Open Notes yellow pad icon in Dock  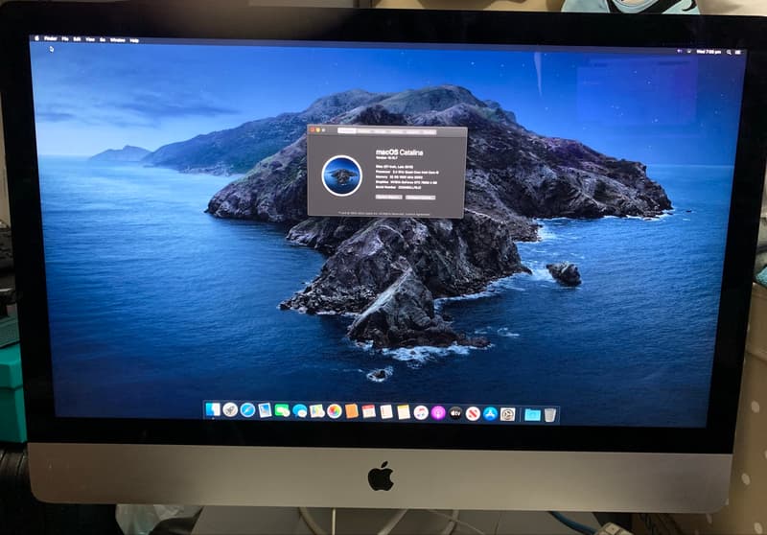[x=404, y=412]
